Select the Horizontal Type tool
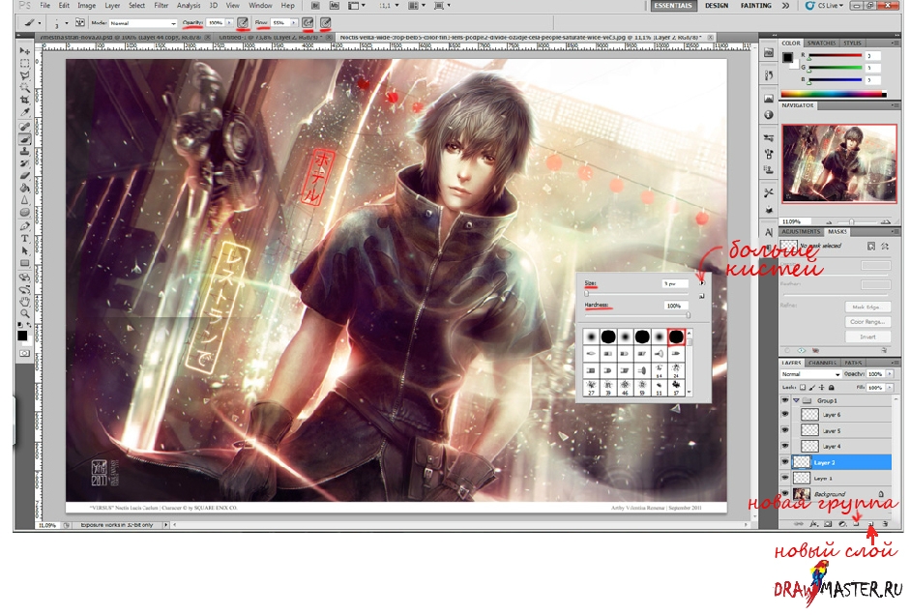 pyautogui.click(x=24, y=239)
